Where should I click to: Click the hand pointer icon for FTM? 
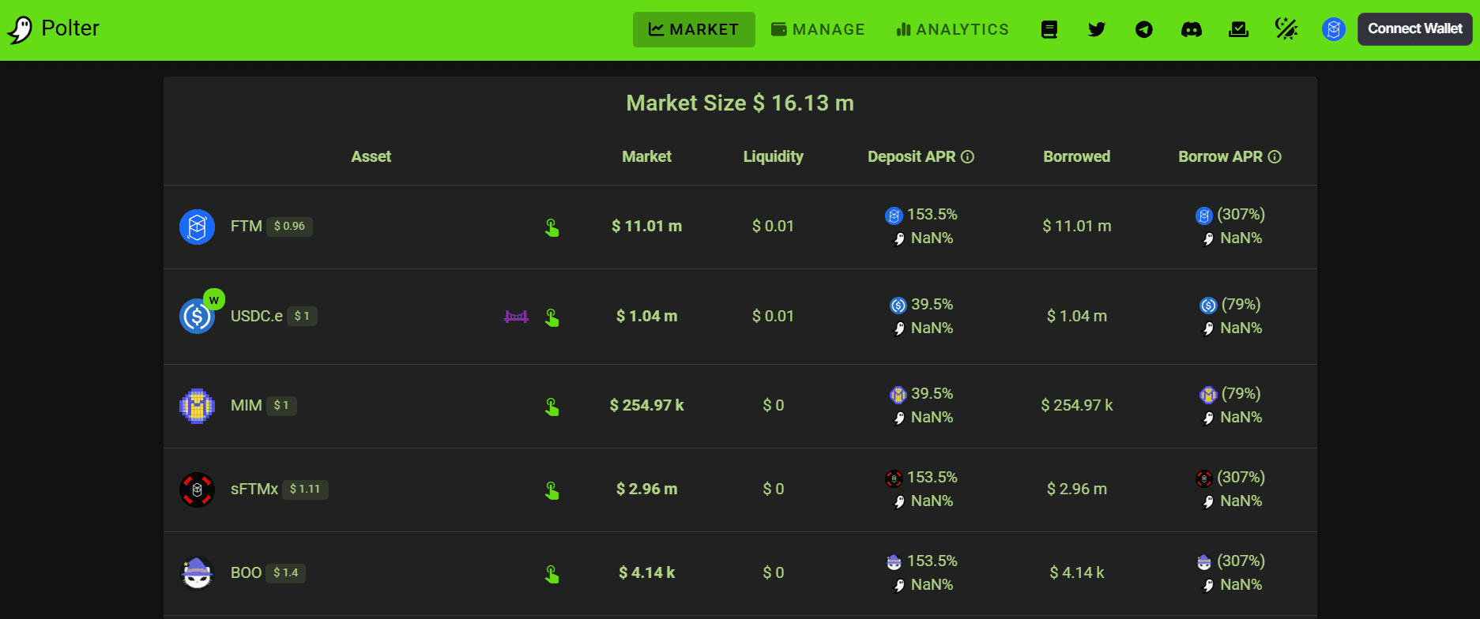552,228
